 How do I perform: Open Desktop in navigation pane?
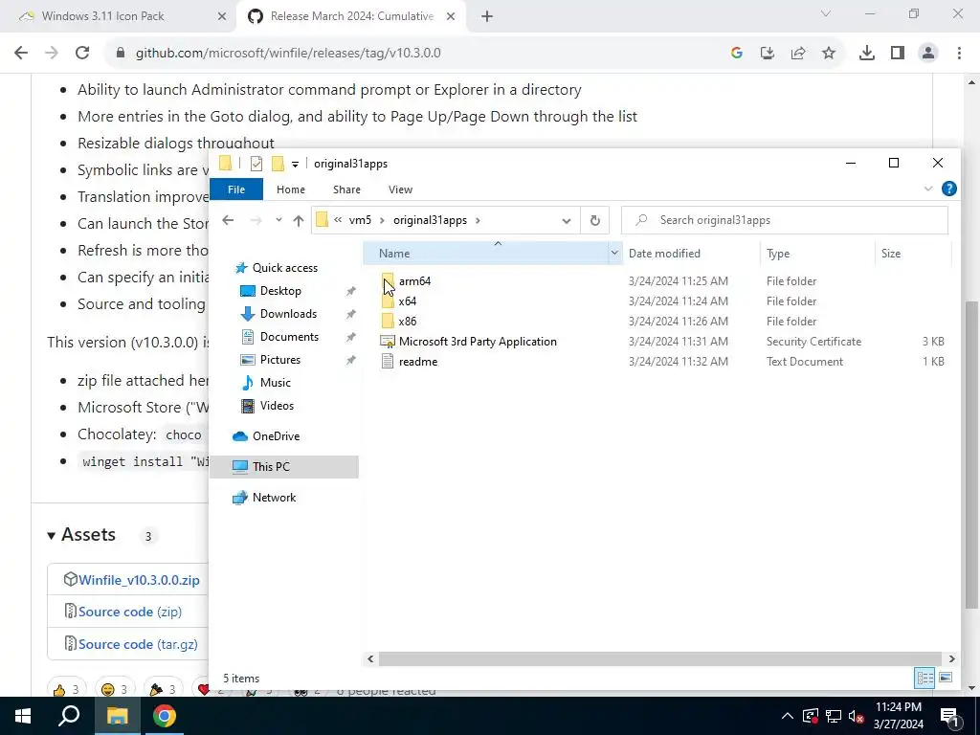(x=280, y=291)
